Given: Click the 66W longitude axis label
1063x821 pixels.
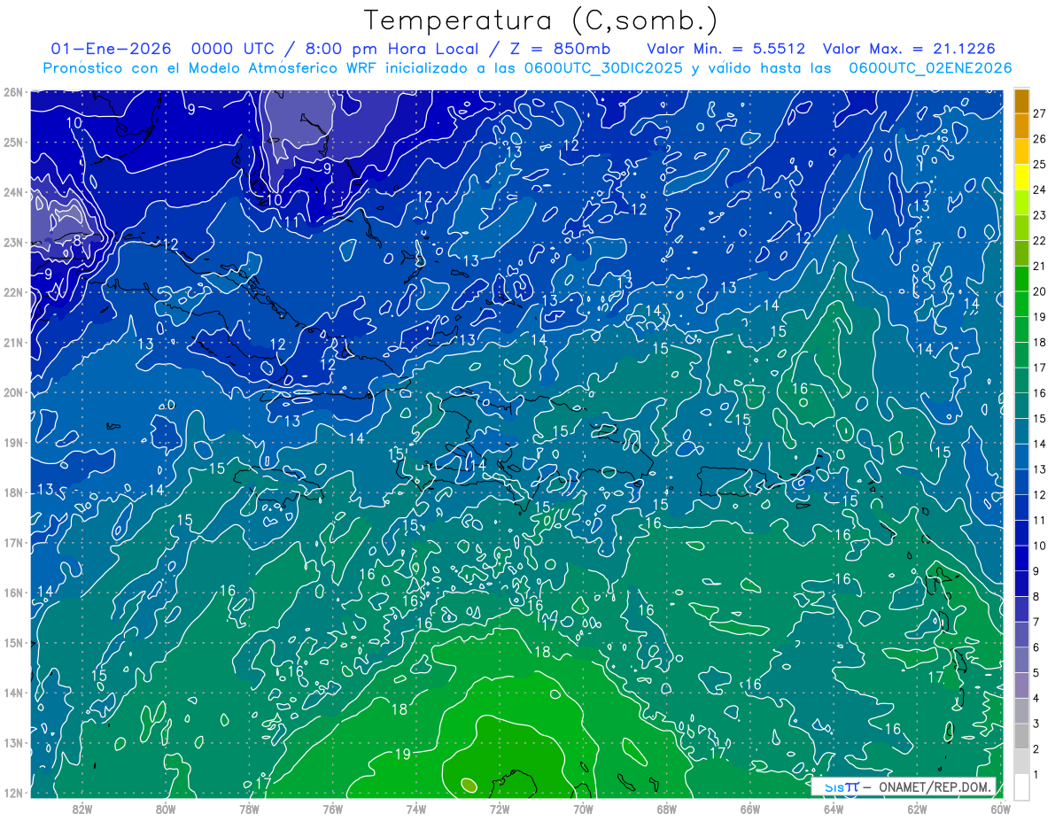Looking at the screenshot, I should tap(749, 809).
